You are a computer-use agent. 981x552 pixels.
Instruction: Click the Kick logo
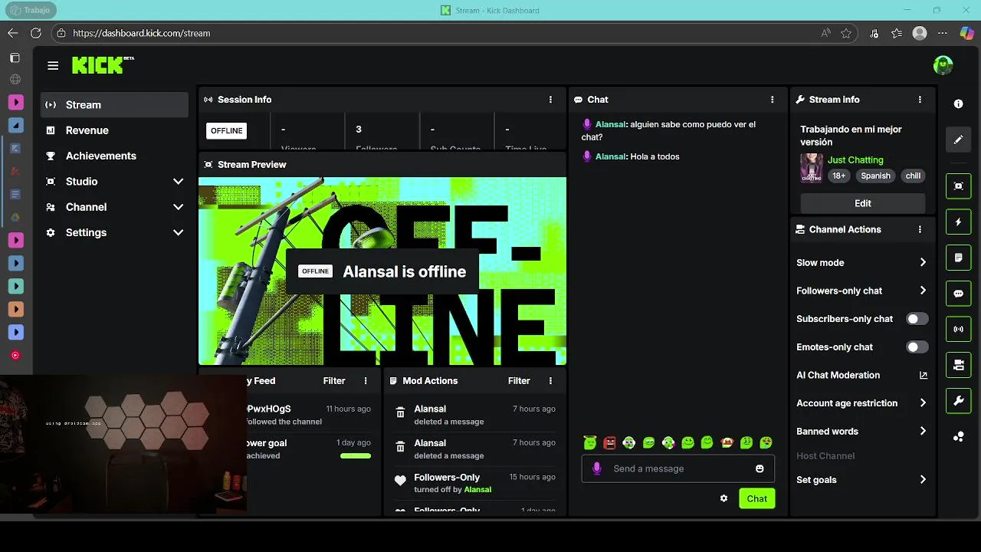pos(103,65)
